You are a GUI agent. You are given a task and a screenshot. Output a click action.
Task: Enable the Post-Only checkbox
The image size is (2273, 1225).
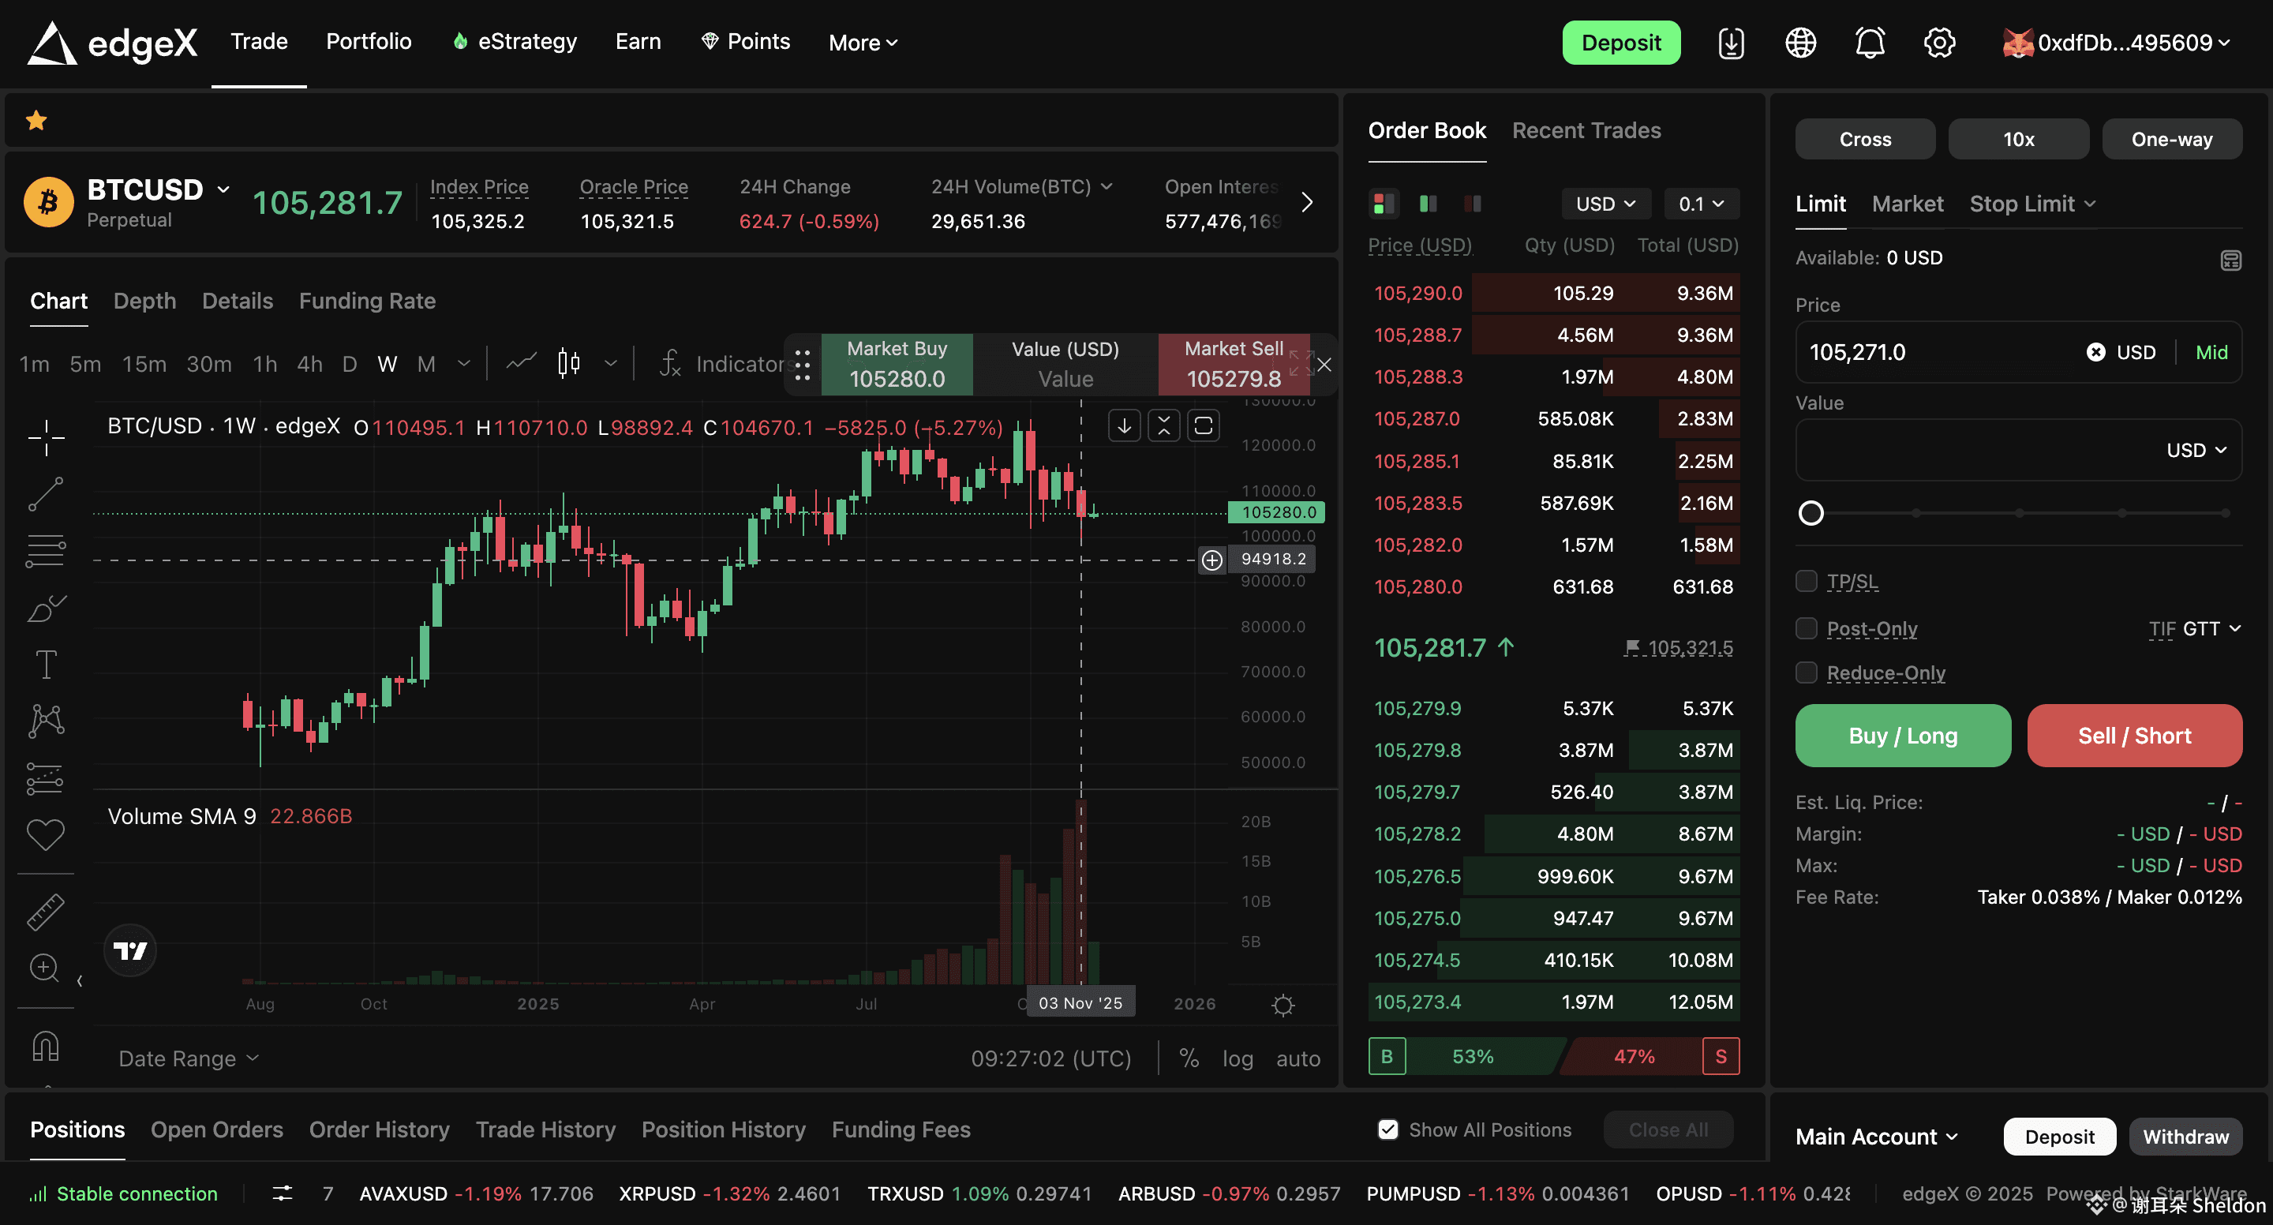coord(1807,628)
